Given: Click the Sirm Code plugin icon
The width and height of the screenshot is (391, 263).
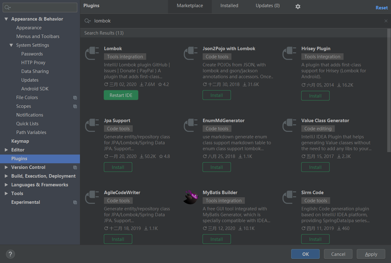Looking at the screenshot, I should 289,197.
